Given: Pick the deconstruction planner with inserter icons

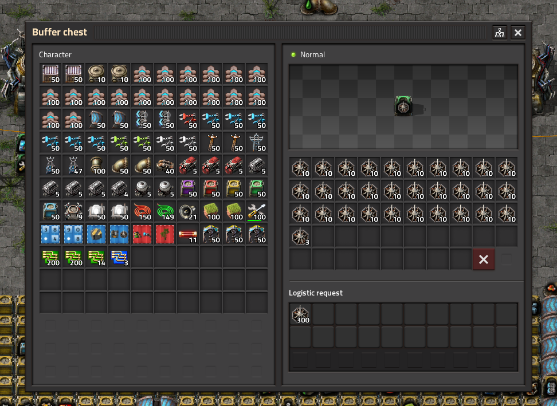Looking at the screenshot, I should point(142,234).
